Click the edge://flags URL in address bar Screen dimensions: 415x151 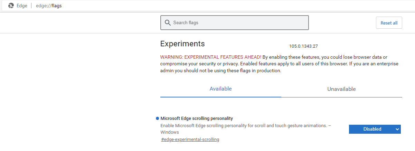49,6
